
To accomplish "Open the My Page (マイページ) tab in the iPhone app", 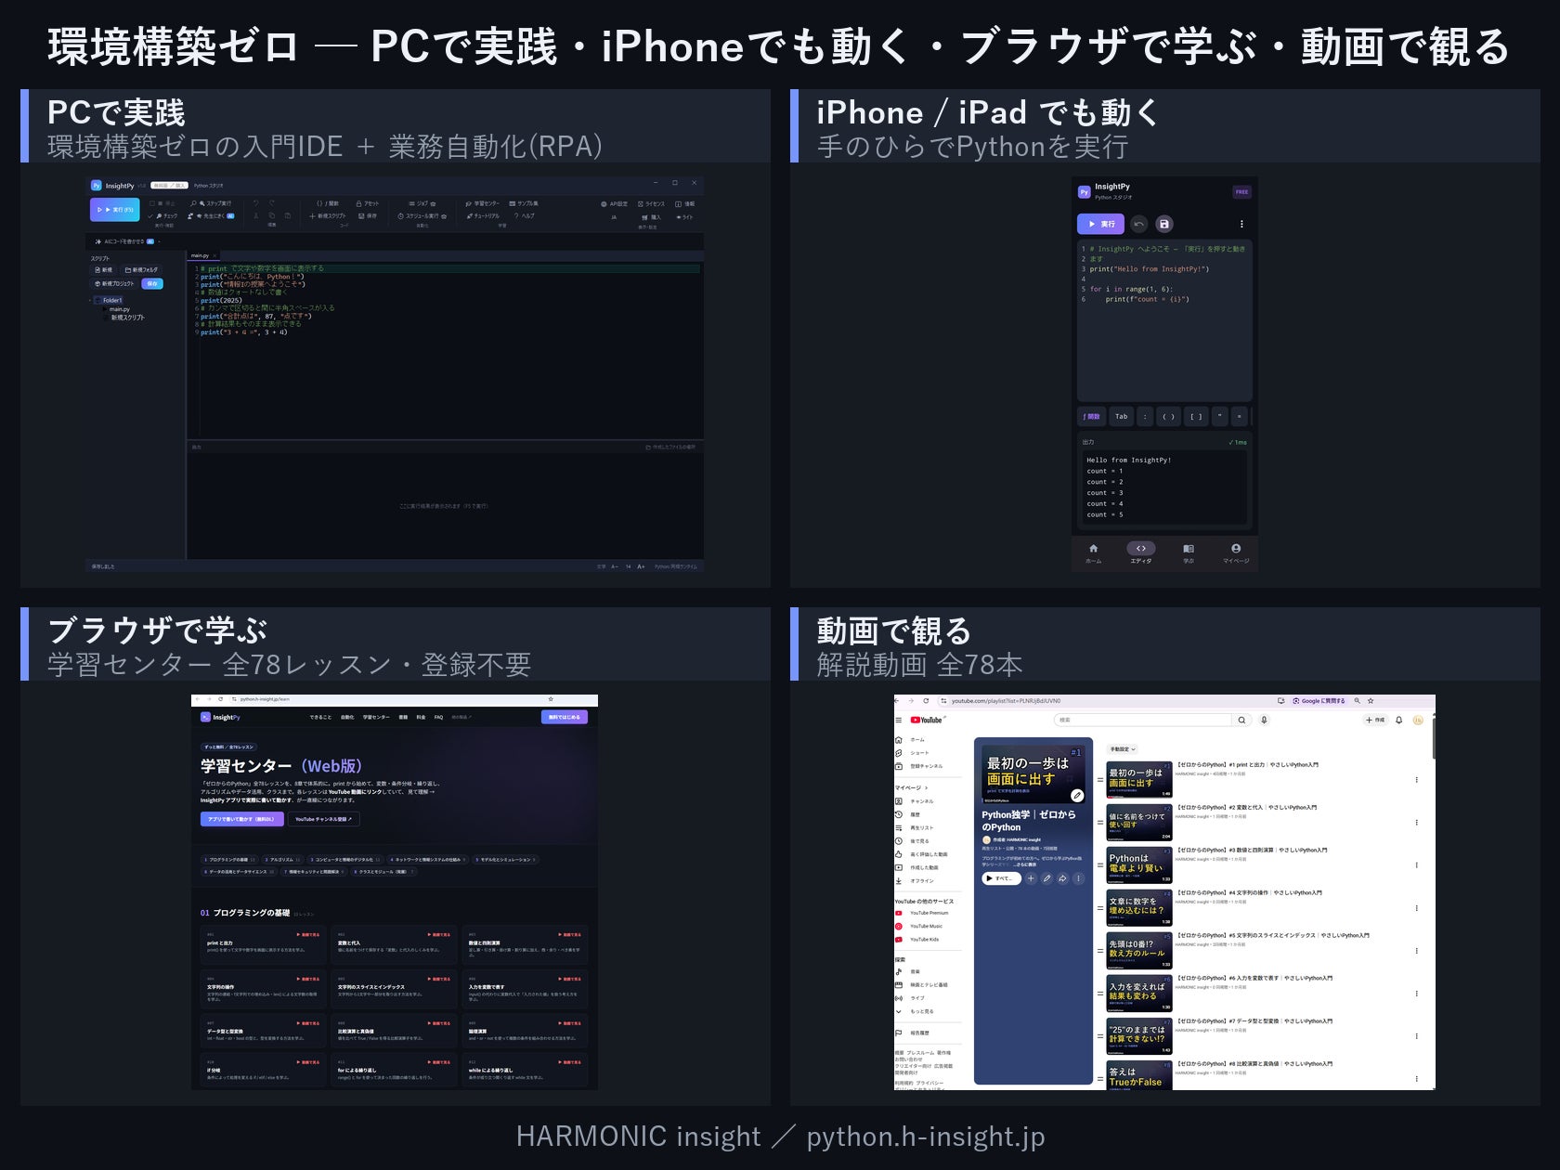I will click(1236, 553).
